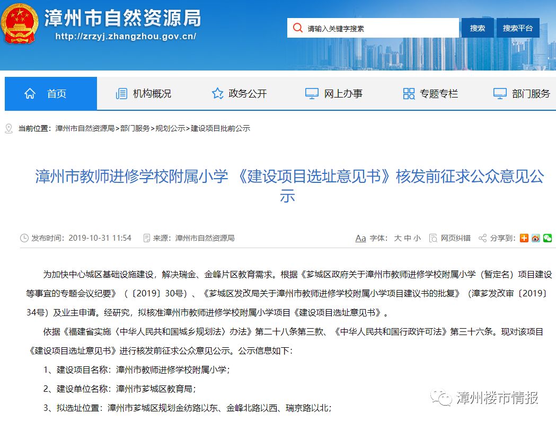Image resolution: width=556 pixels, height=422 pixels.
Task: Share the article to WeChat
Action: [548, 238]
